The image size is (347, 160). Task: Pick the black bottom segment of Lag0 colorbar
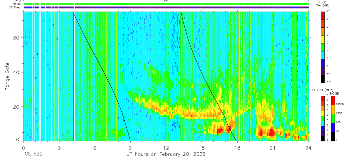(x=323, y=78)
